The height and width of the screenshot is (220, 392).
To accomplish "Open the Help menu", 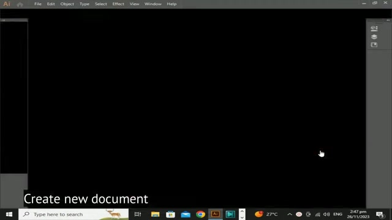I will point(171,4).
